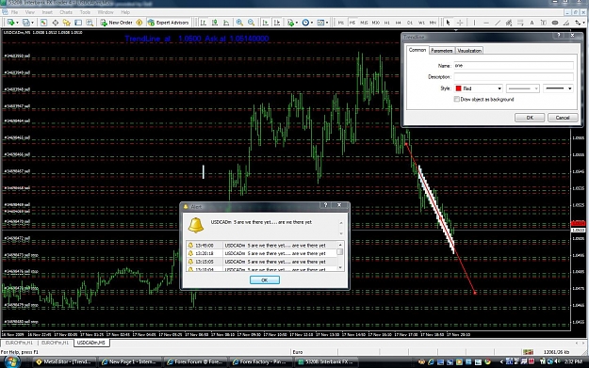Screen dimensions: 589x368
Task: Click the New Chart toolbar icon
Action: click(11, 23)
